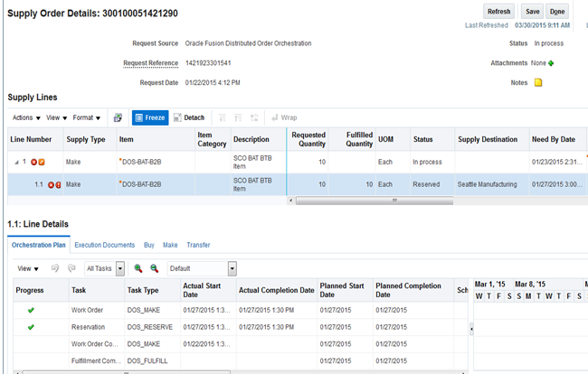Click the Requested Quantity column header
588x374 pixels.
click(x=308, y=139)
